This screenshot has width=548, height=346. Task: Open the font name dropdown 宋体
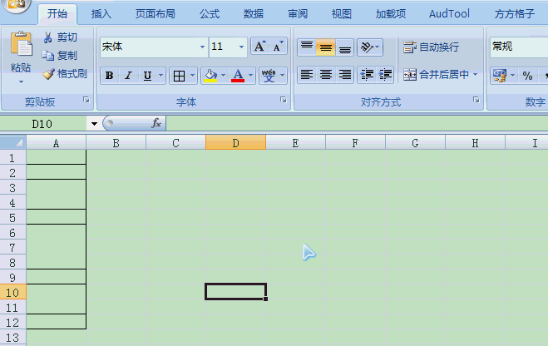click(x=202, y=47)
